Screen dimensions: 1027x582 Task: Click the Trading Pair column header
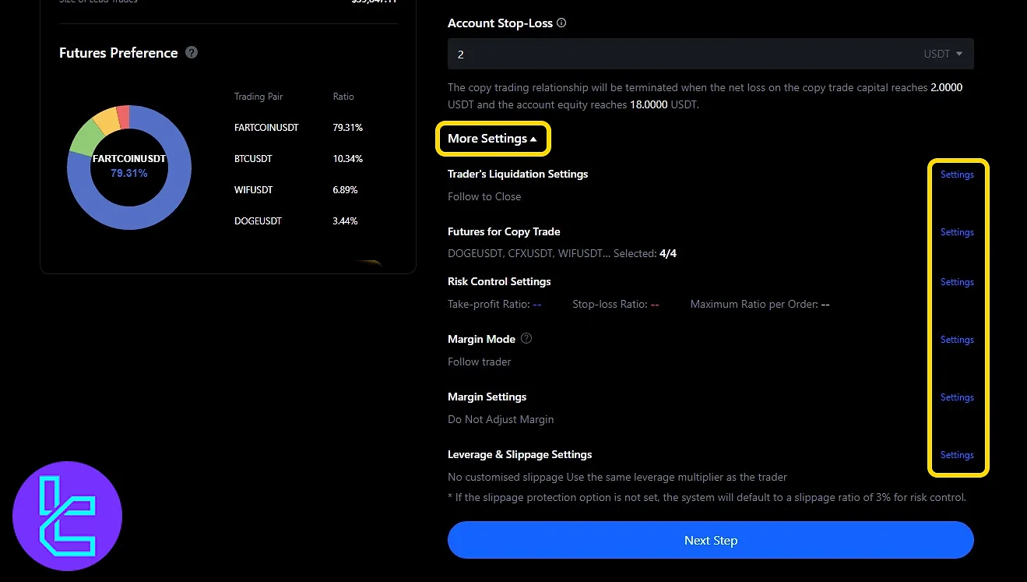[x=259, y=97]
